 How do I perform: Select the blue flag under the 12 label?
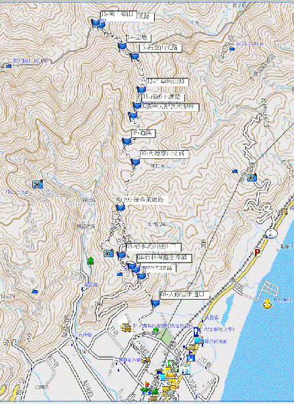141,90
